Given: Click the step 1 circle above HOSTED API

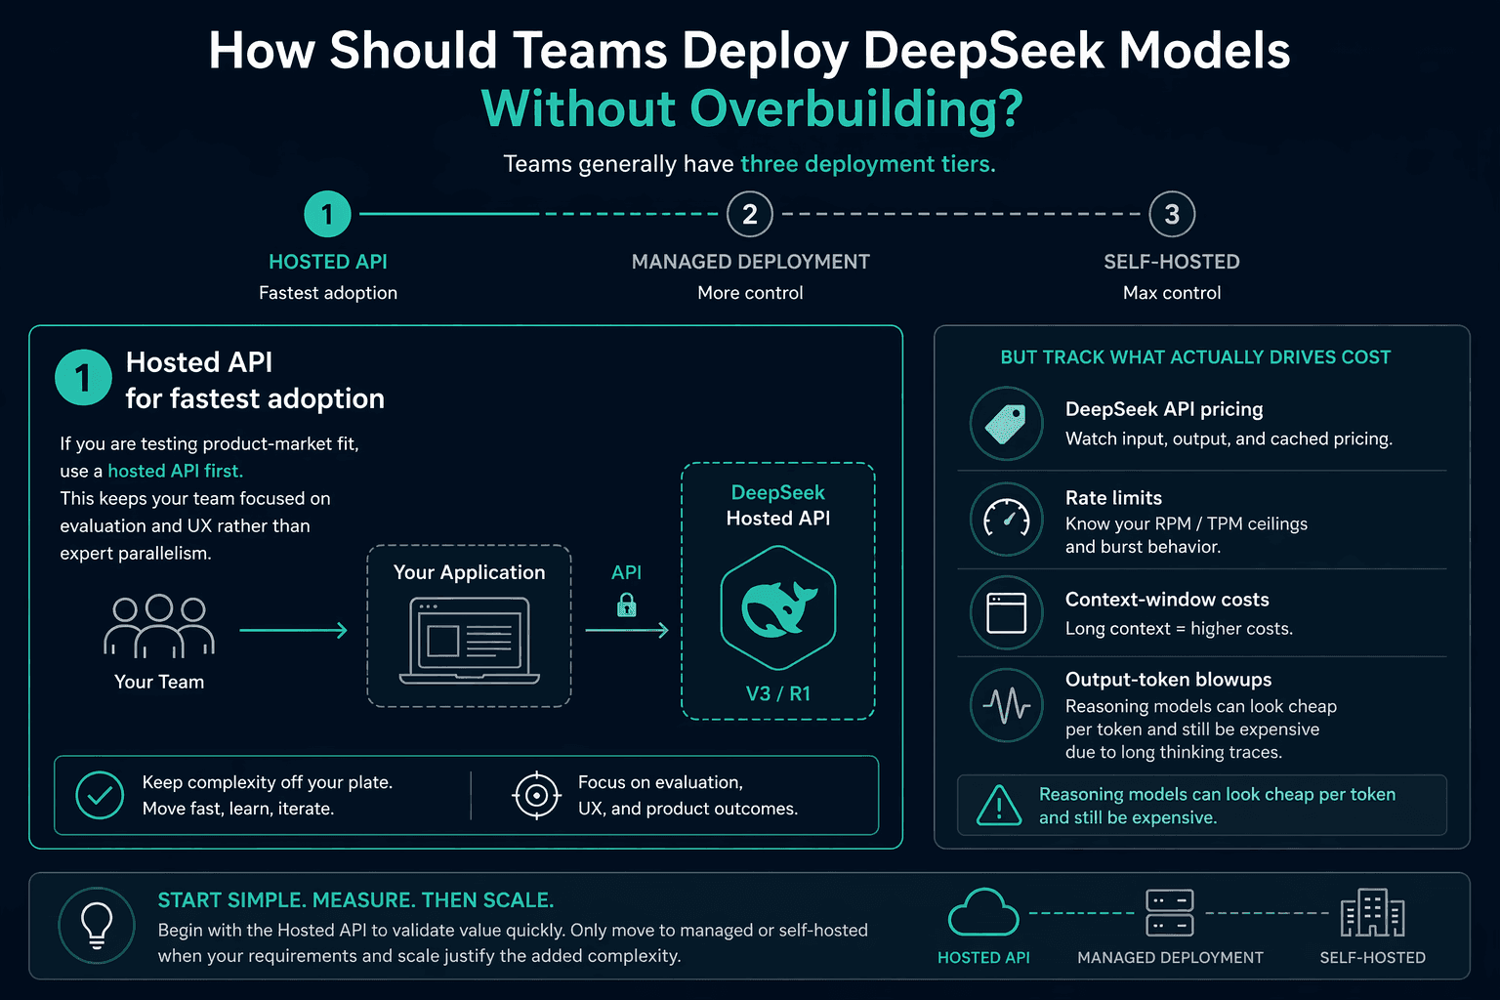Looking at the screenshot, I should click(x=327, y=214).
